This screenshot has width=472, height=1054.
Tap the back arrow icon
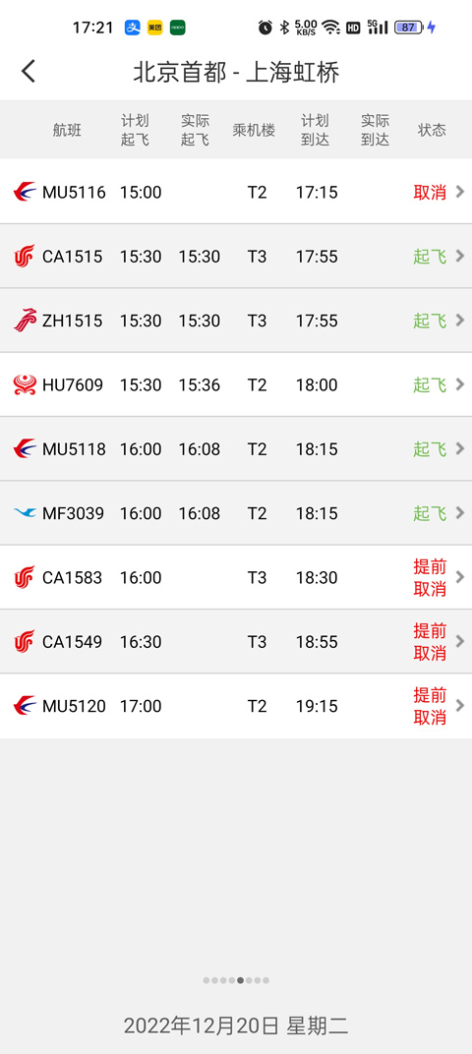click(x=29, y=71)
